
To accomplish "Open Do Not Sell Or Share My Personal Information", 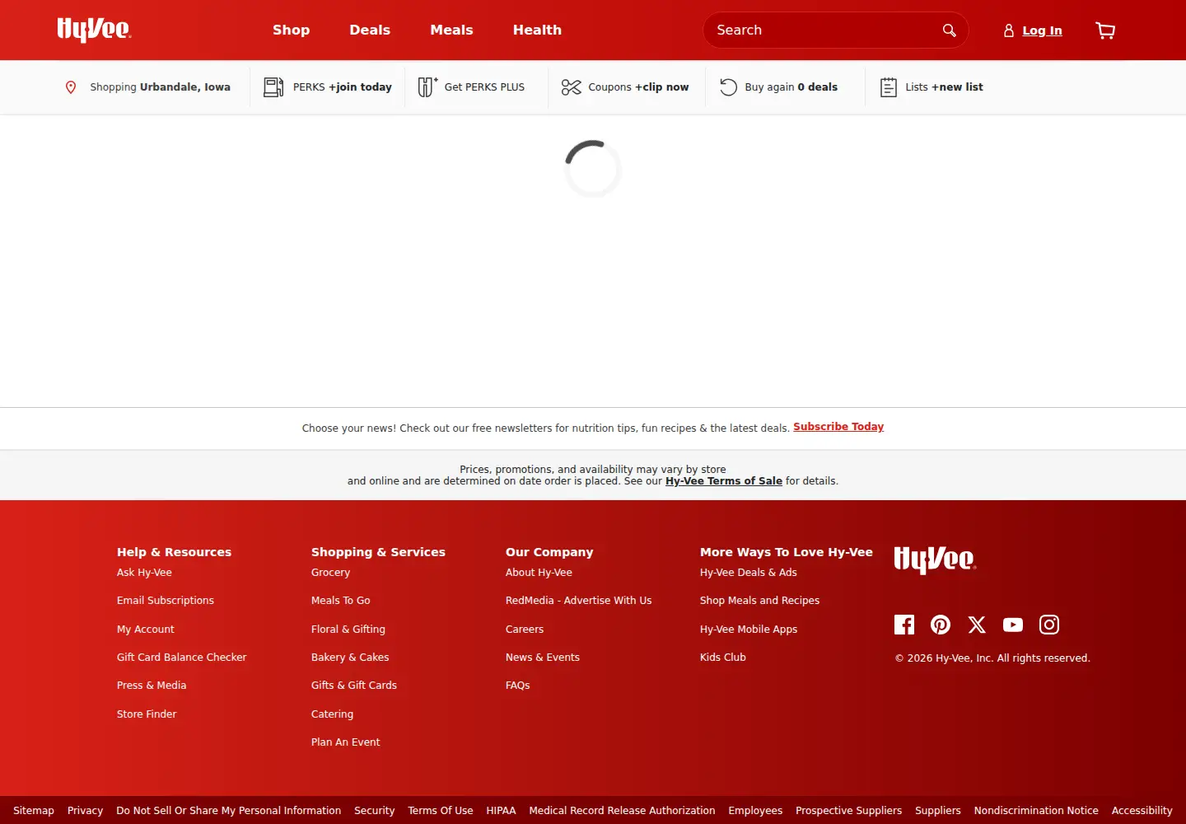I will pos(229,811).
